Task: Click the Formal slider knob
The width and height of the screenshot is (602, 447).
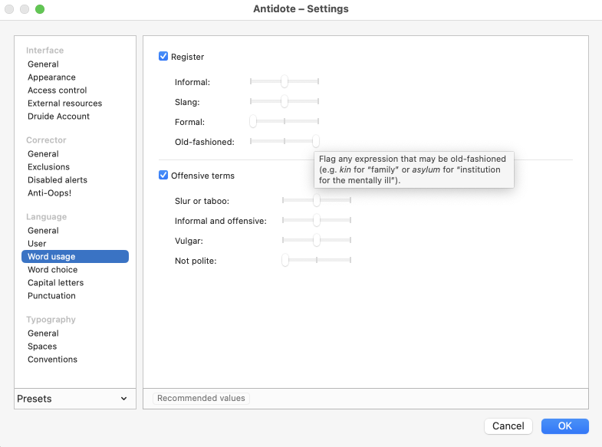Action: pos(252,121)
